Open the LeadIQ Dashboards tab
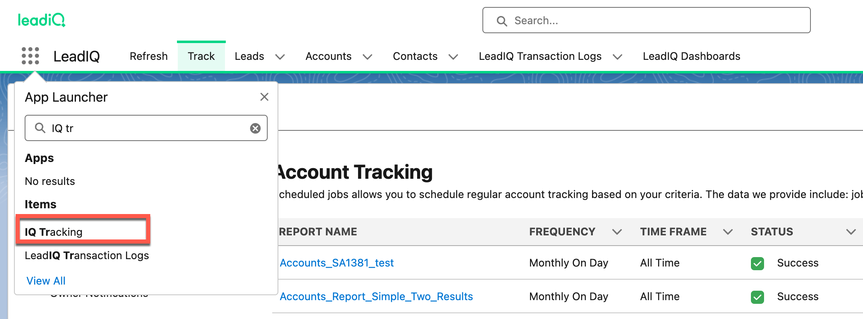 [691, 56]
